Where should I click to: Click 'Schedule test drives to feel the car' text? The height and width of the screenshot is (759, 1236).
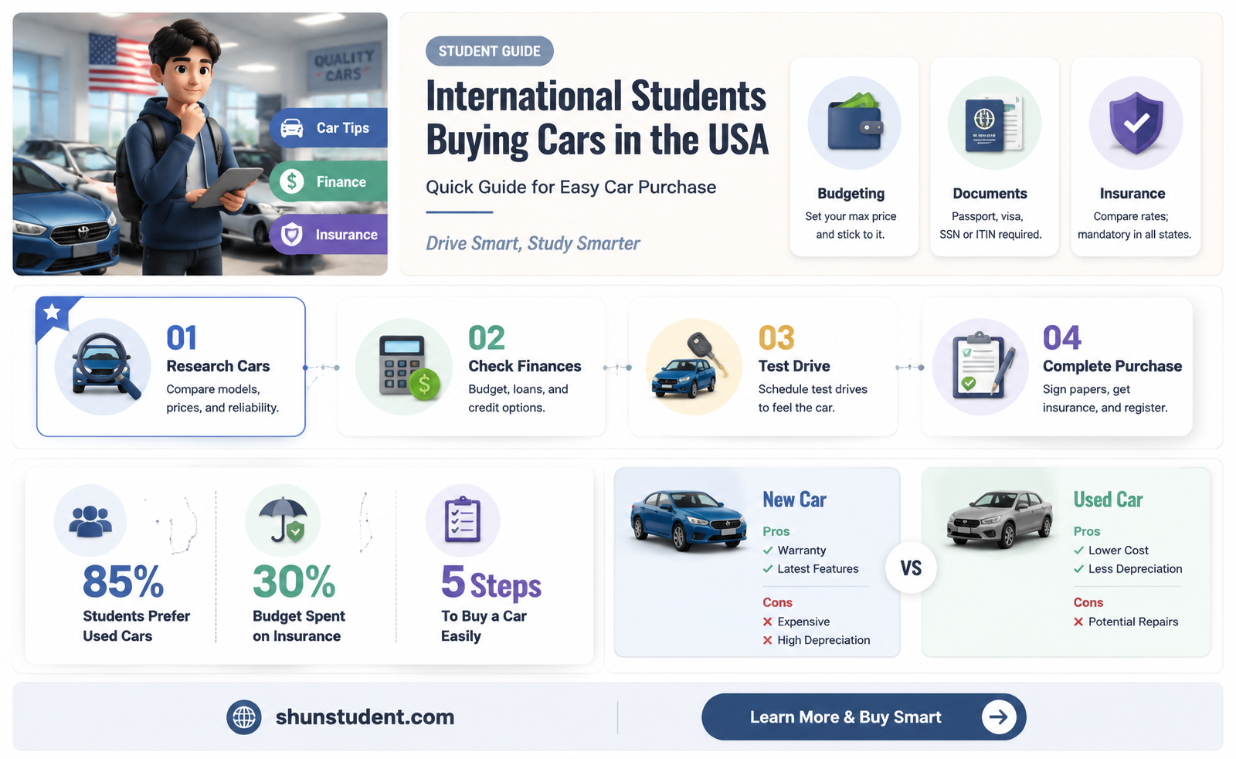(813, 398)
